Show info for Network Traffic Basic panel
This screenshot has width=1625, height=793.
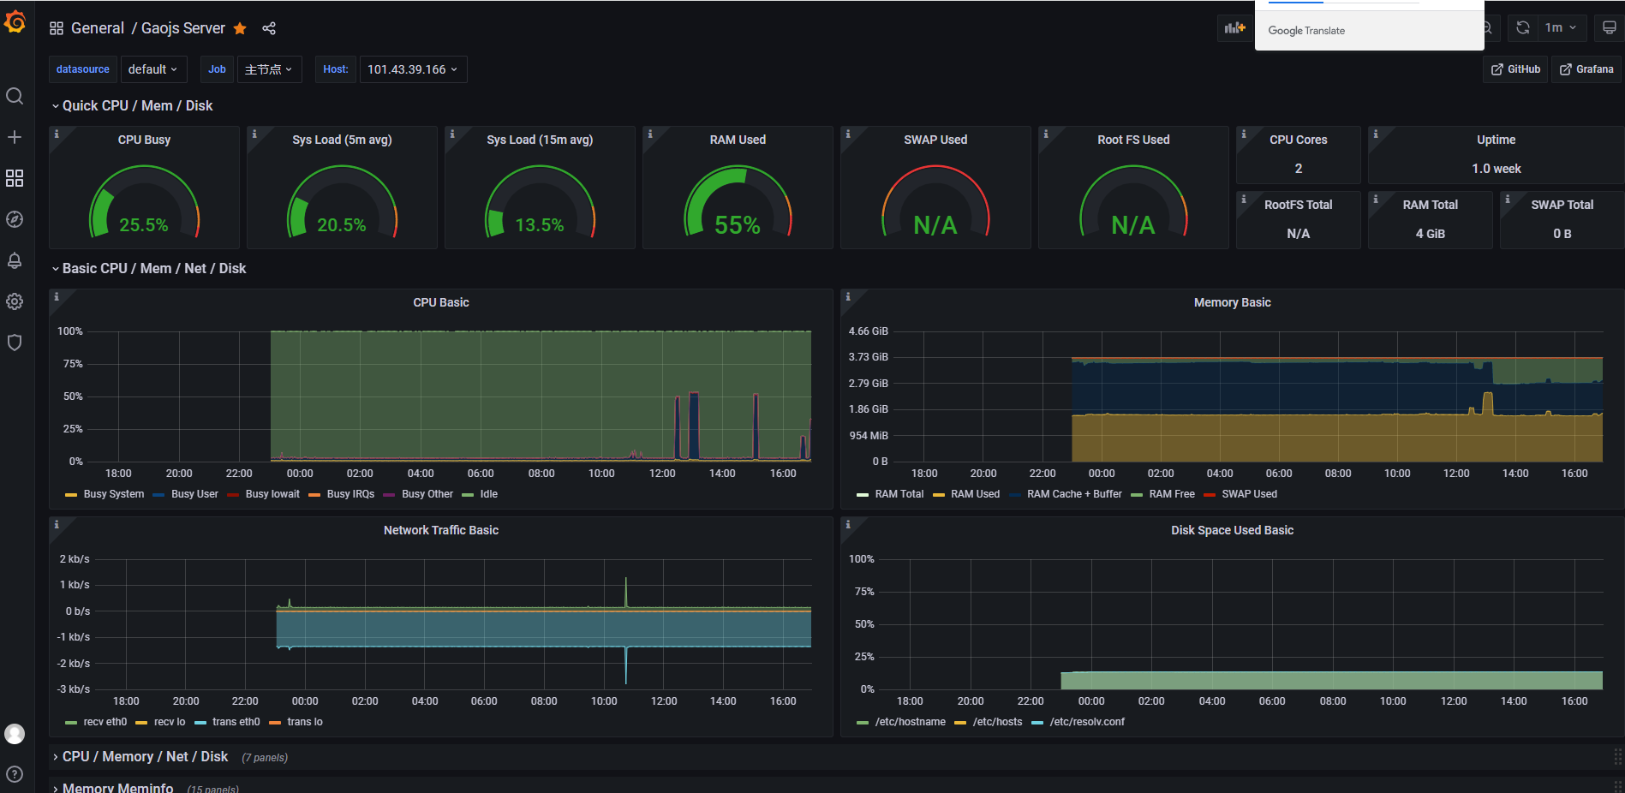57,524
